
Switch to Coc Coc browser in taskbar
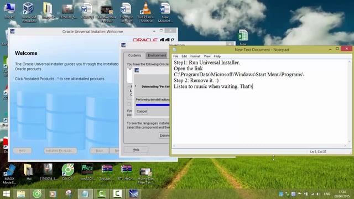click(37, 194)
